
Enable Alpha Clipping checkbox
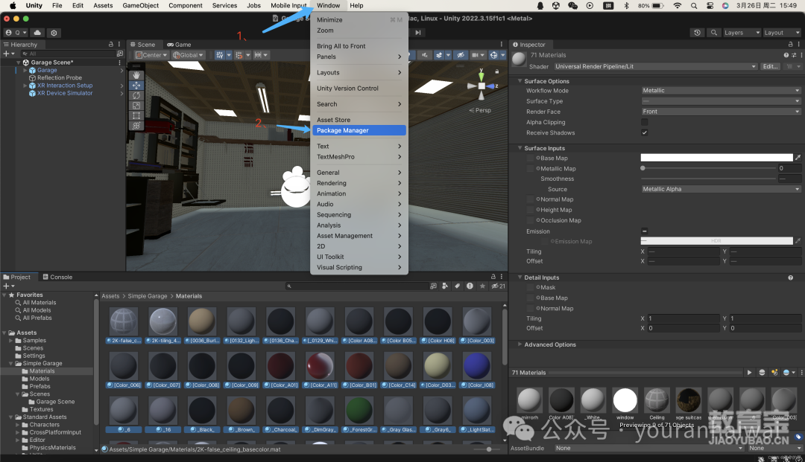(x=644, y=122)
